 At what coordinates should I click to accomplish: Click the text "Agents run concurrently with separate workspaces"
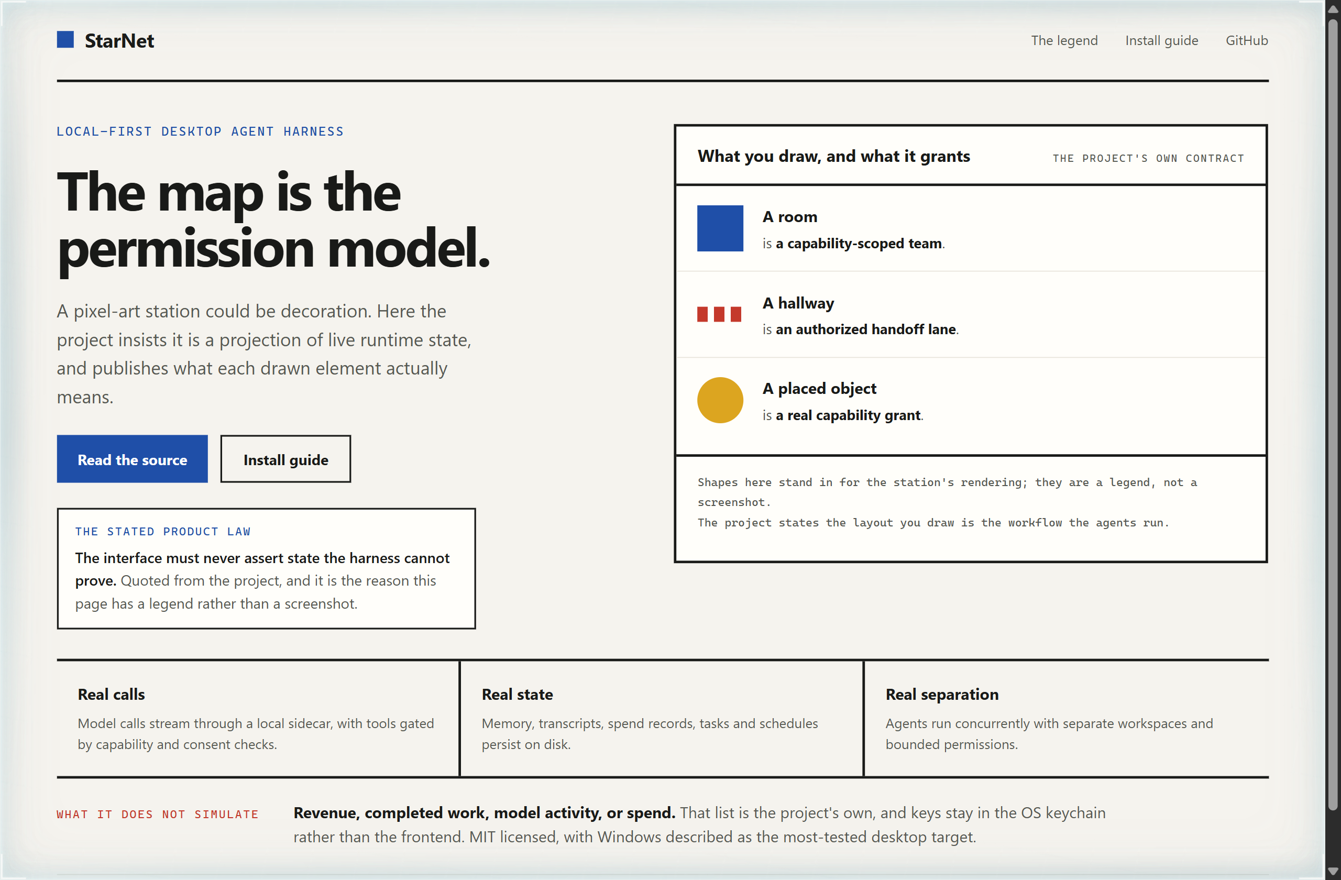pyautogui.click(x=1049, y=733)
